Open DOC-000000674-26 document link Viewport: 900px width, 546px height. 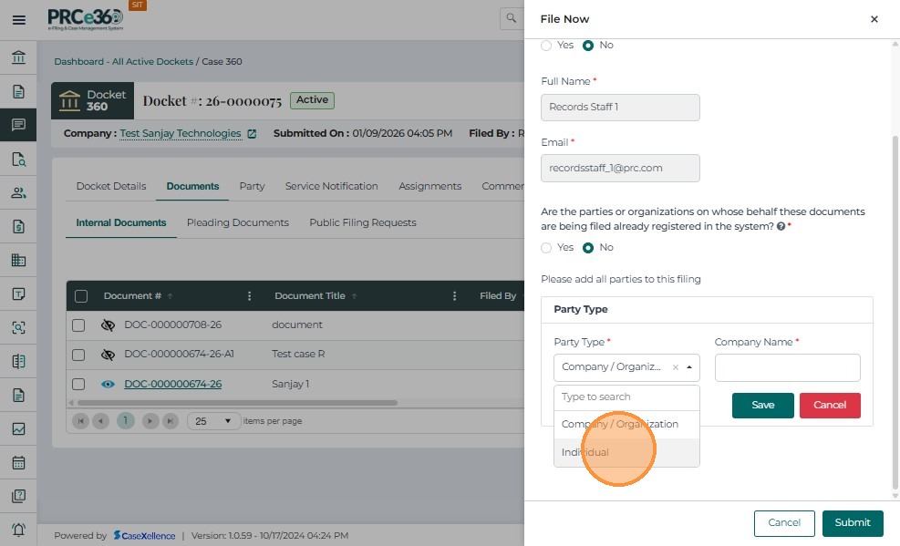pos(172,384)
